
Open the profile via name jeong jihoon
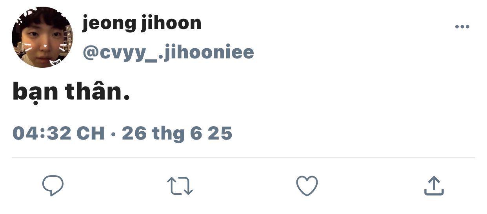142,23
